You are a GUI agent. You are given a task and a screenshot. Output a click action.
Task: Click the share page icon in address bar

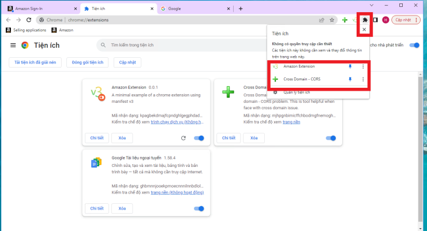[321, 20]
